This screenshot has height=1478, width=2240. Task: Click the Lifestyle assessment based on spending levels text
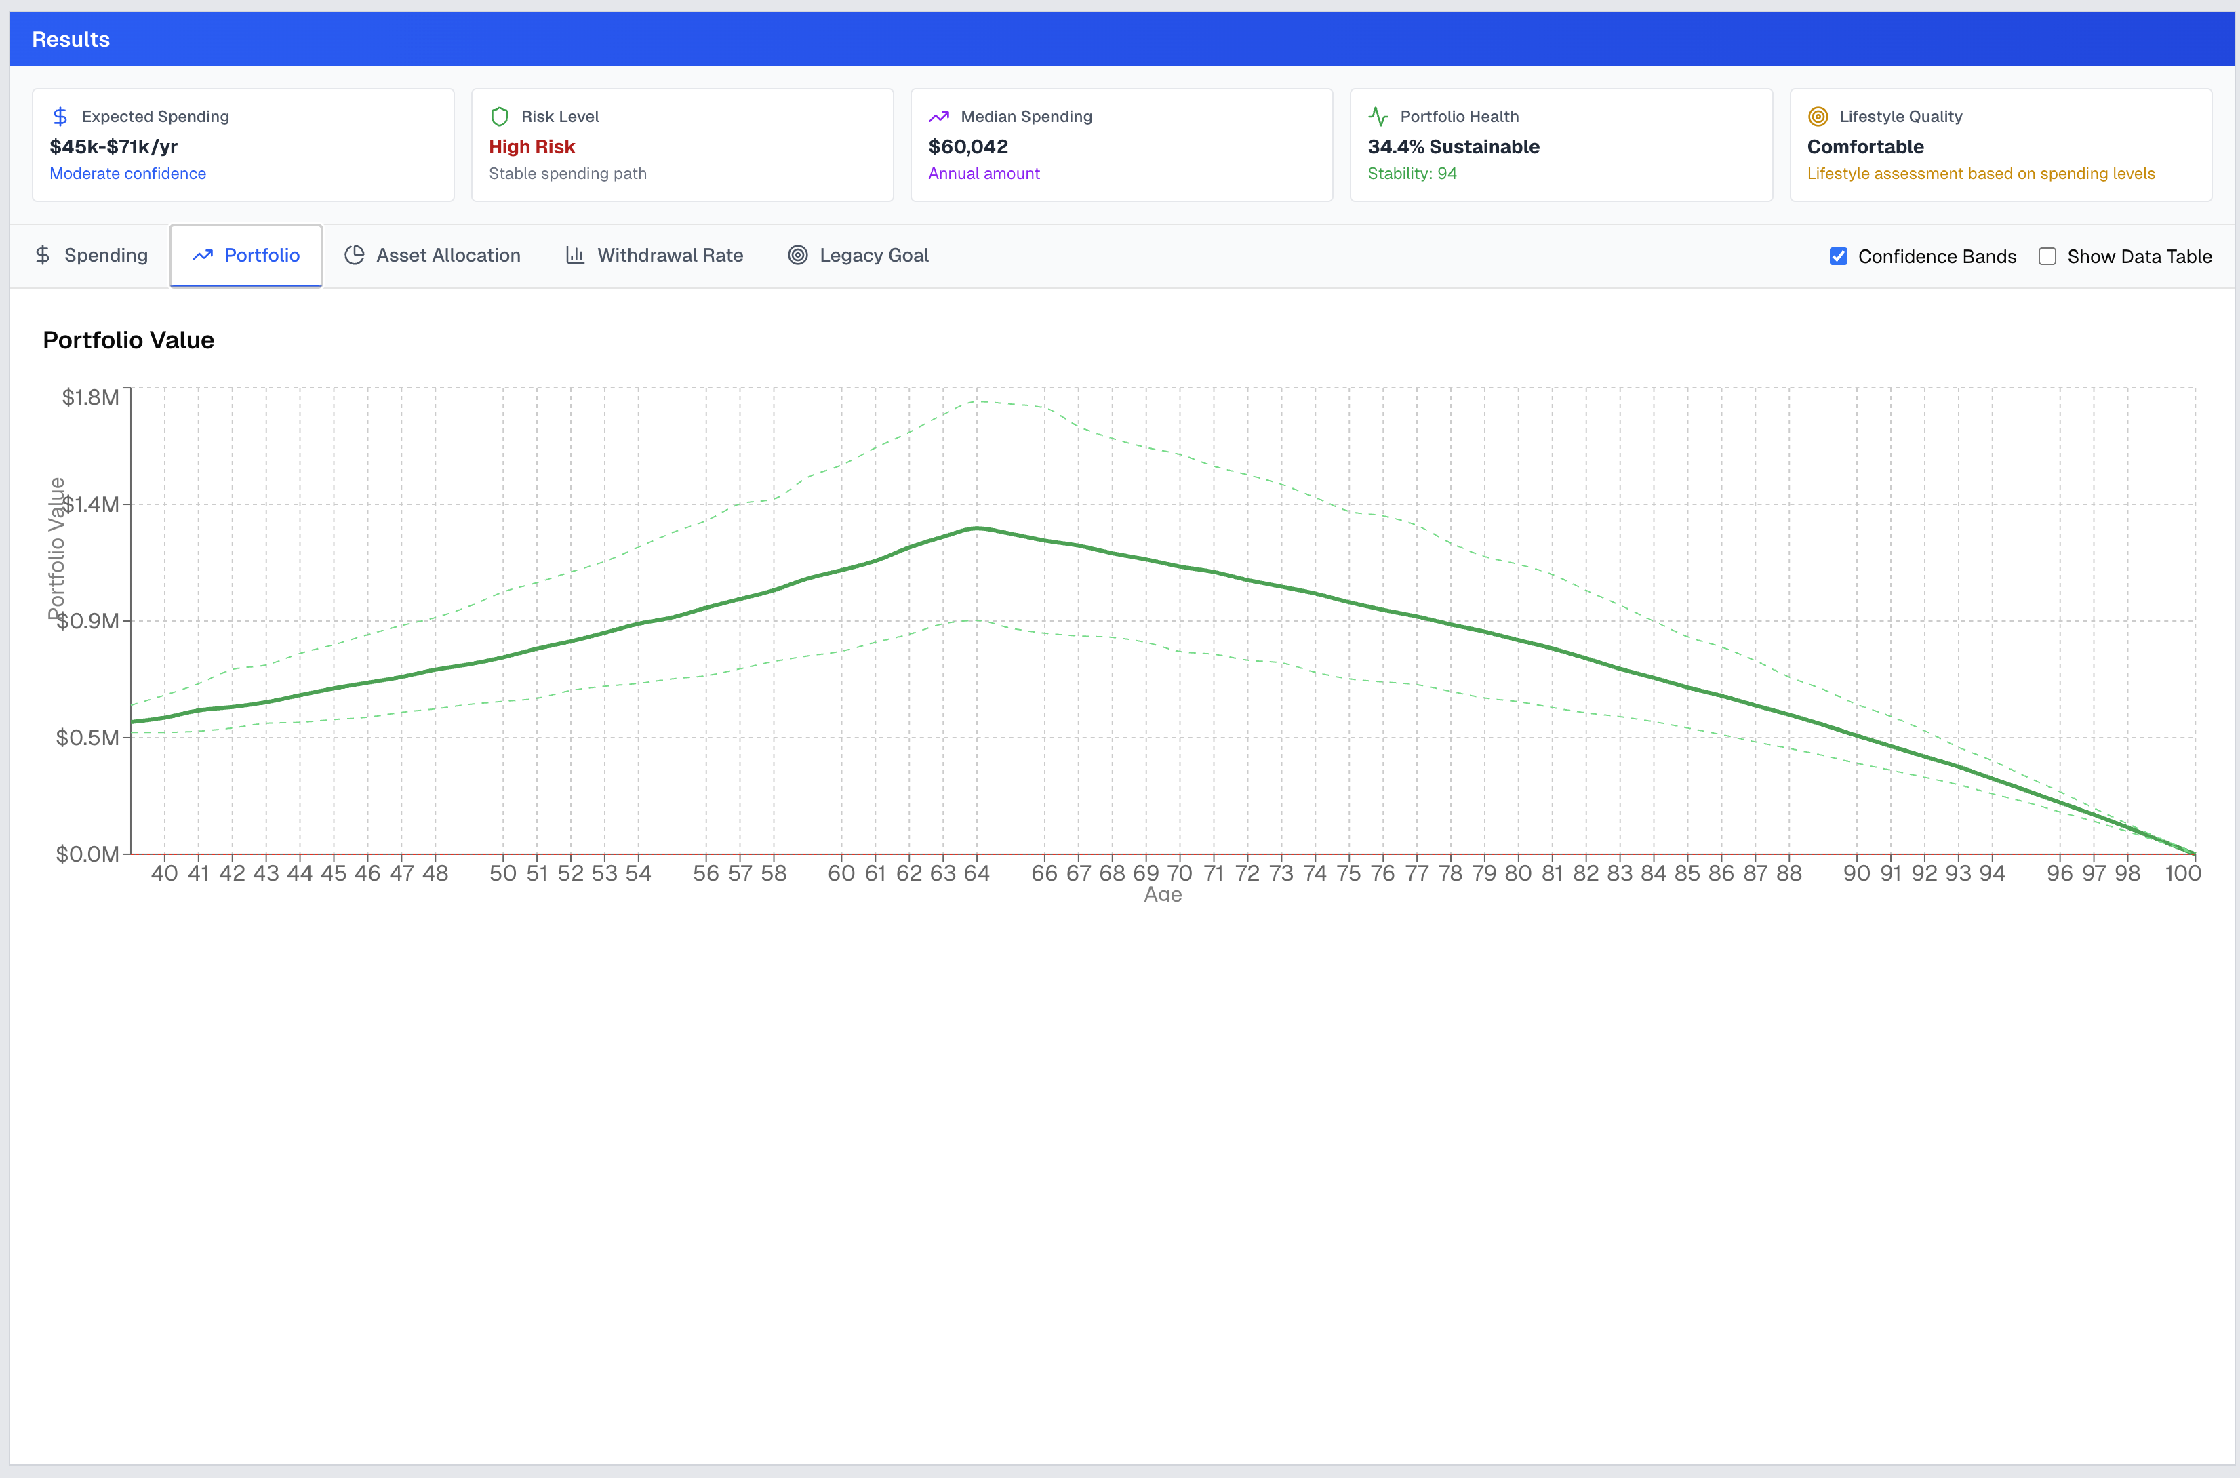[1981, 174]
